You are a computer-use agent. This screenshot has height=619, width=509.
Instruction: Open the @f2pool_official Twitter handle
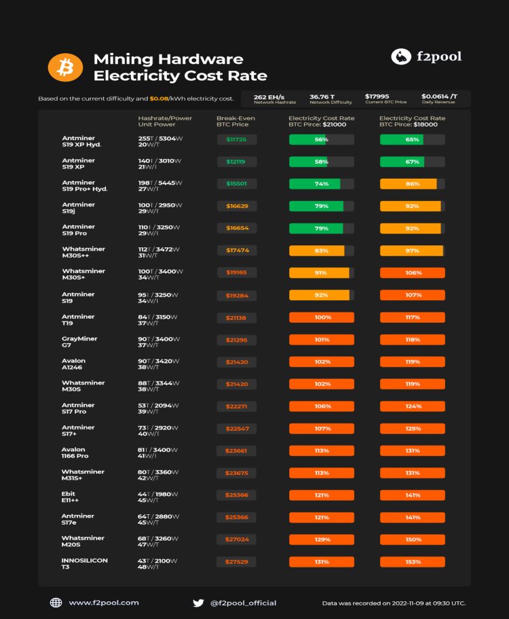243,603
